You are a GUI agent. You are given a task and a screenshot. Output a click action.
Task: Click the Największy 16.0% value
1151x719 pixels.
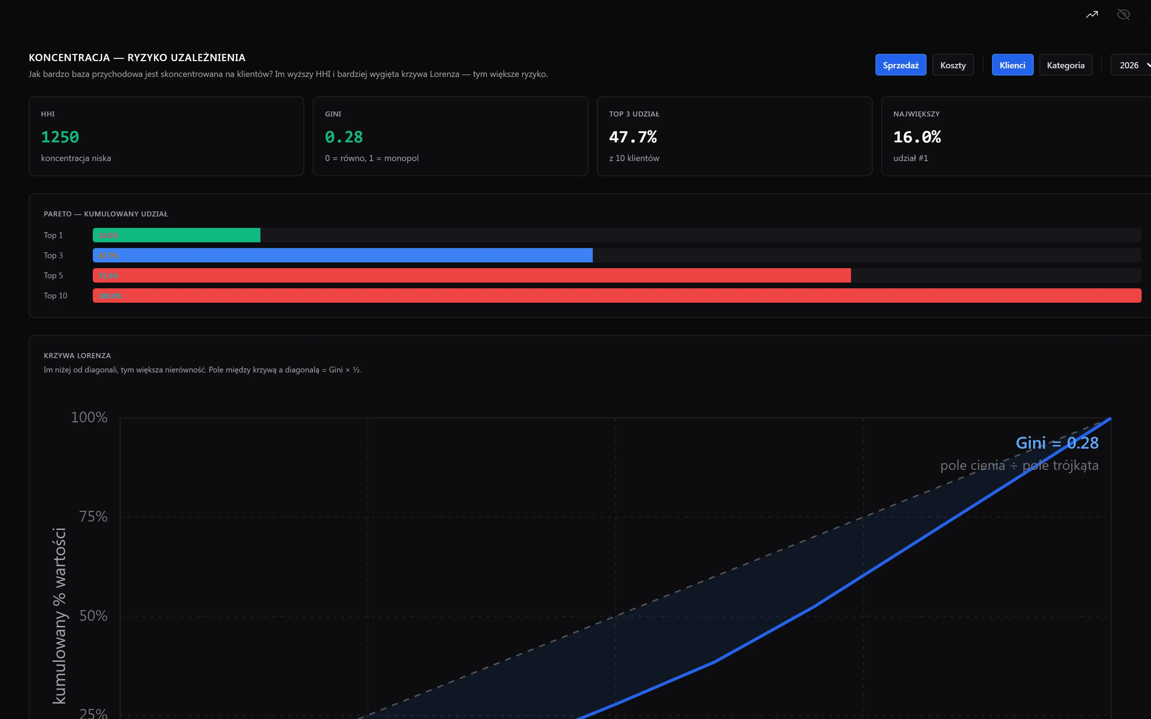917,137
